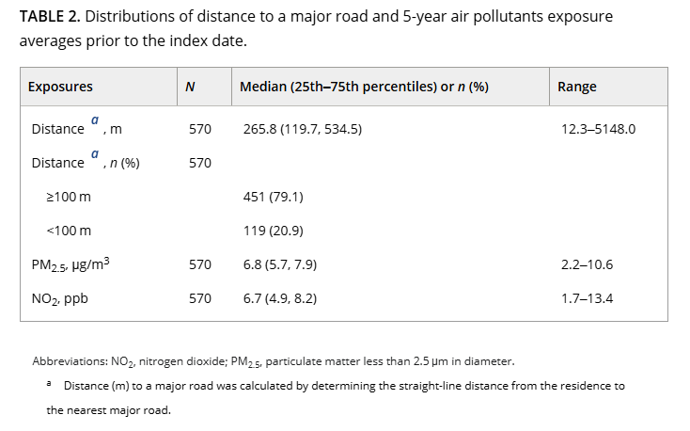Screen dimensions: 690x431
Task: Select the ≥100 m row label
Action: (x=69, y=197)
